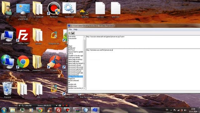Select 'demo.help.jump' in the string list
Viewport: 200px width, 113px height.
(74, 62)
